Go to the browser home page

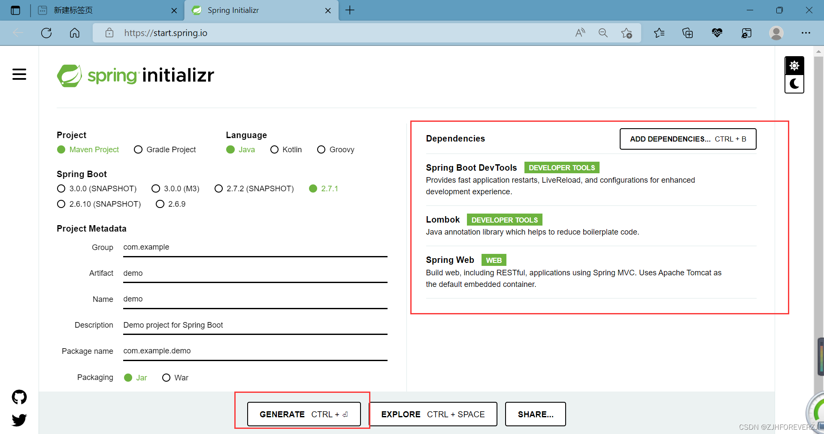tap(75, 33)
